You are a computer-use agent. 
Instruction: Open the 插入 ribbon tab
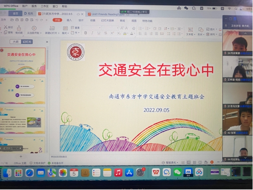click(69, 20)
